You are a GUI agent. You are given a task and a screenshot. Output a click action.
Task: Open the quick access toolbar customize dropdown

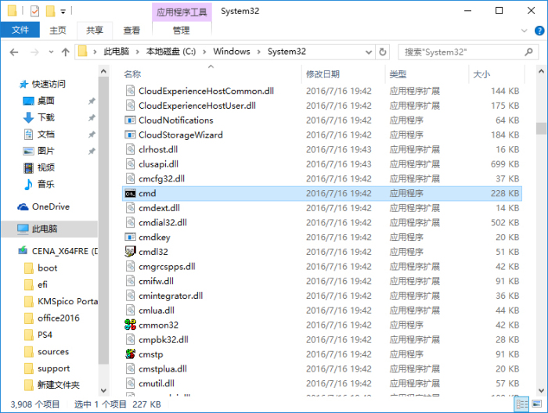[x=63, y=12]
